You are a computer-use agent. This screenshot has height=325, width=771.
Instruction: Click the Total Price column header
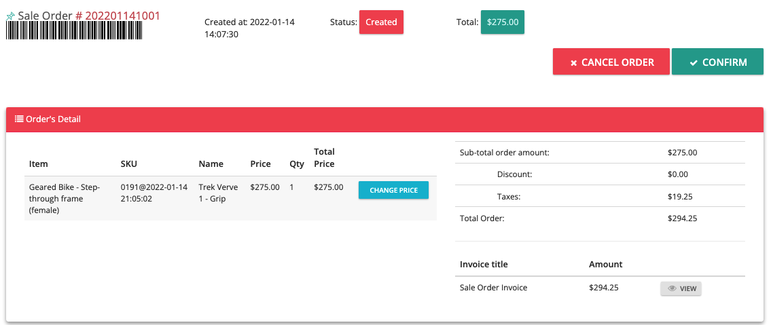324,157
